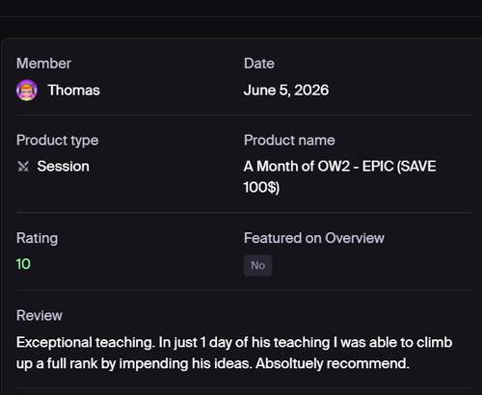482x395 pixels.
Task: Click the Review section heading
Action: tap(40, 315)
